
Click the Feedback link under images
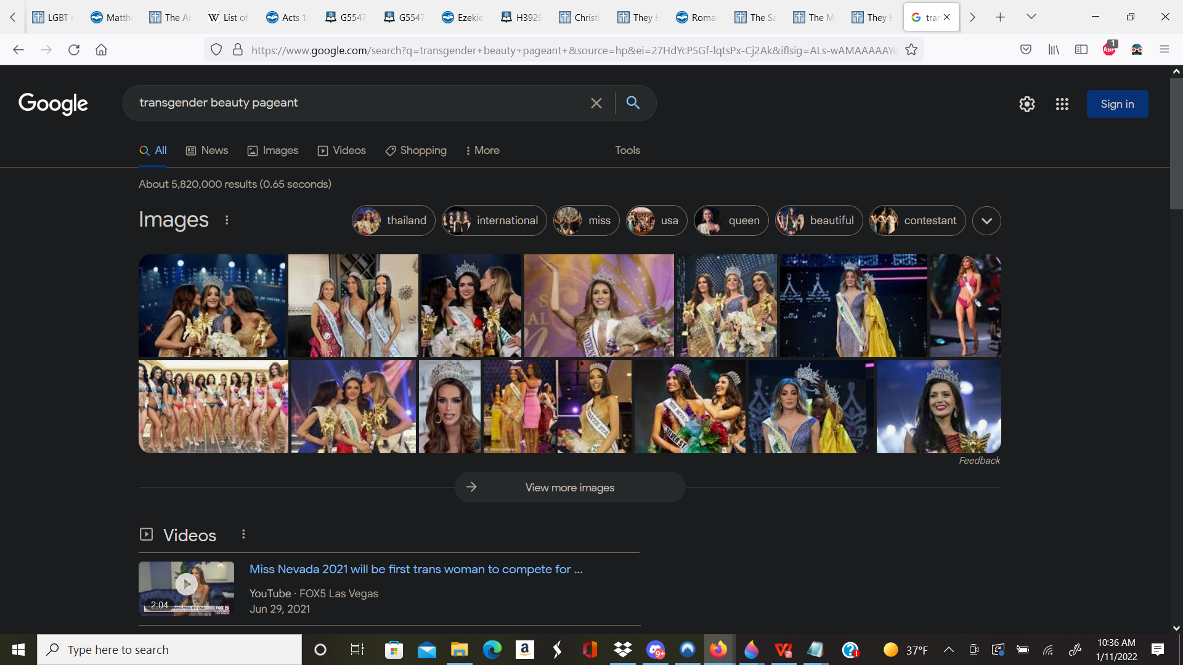point(979,461)
